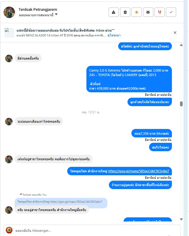Open Terdsak Petrungjarern profile picture in header
Image resolution: width=189 pixels, height=236 pixels.
click(9, 12)
